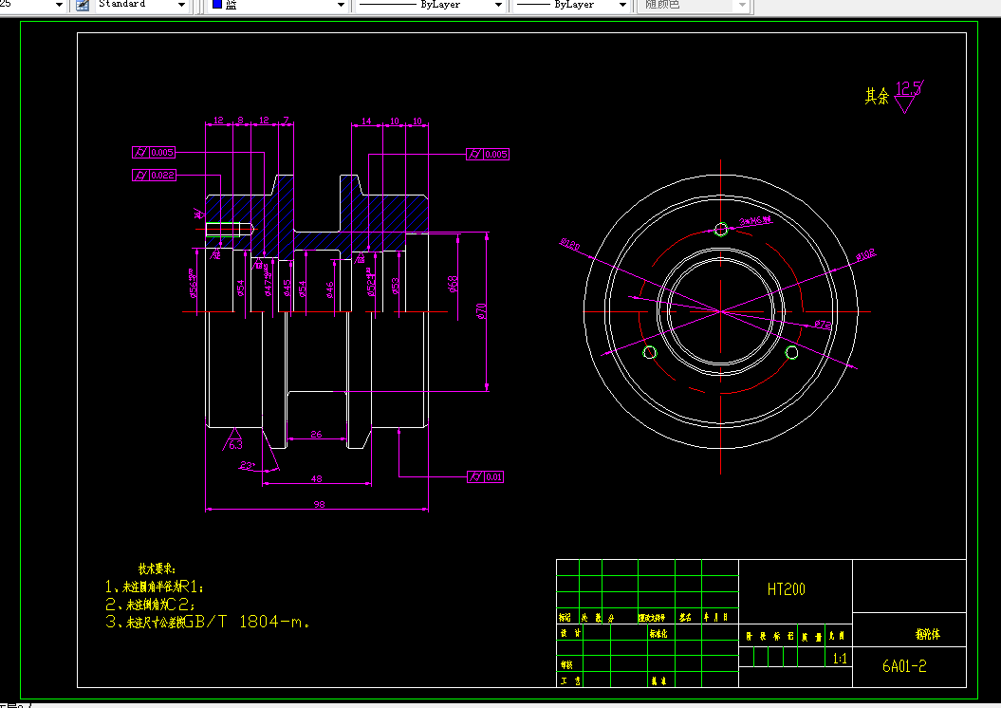Viewport: 1001px width, 708px height.
Task: Select requirement line 3 with GB/T 1804-m
Action: pos(208,622)
